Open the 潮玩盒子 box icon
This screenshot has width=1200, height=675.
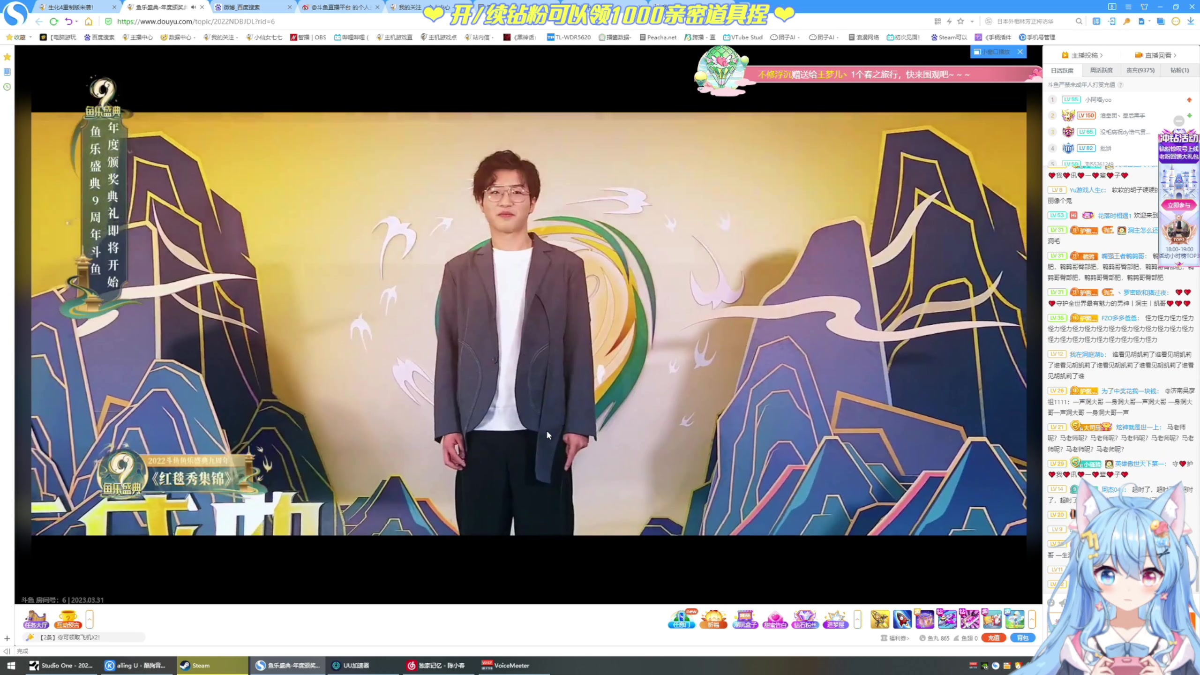pyautogui.click(x=745, y=619)
